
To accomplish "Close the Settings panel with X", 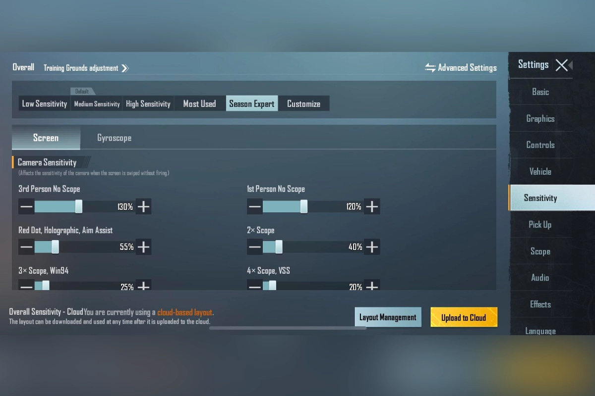I will [562, 65].
